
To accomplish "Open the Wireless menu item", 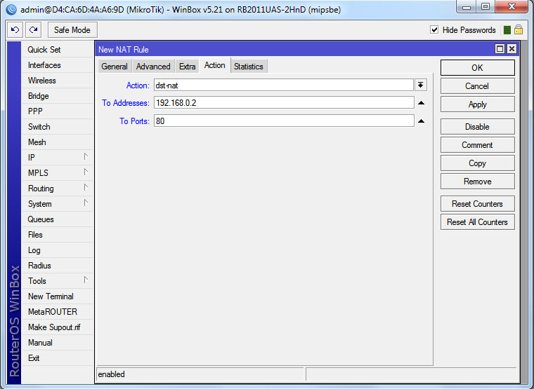I will [x=41, y=81].
